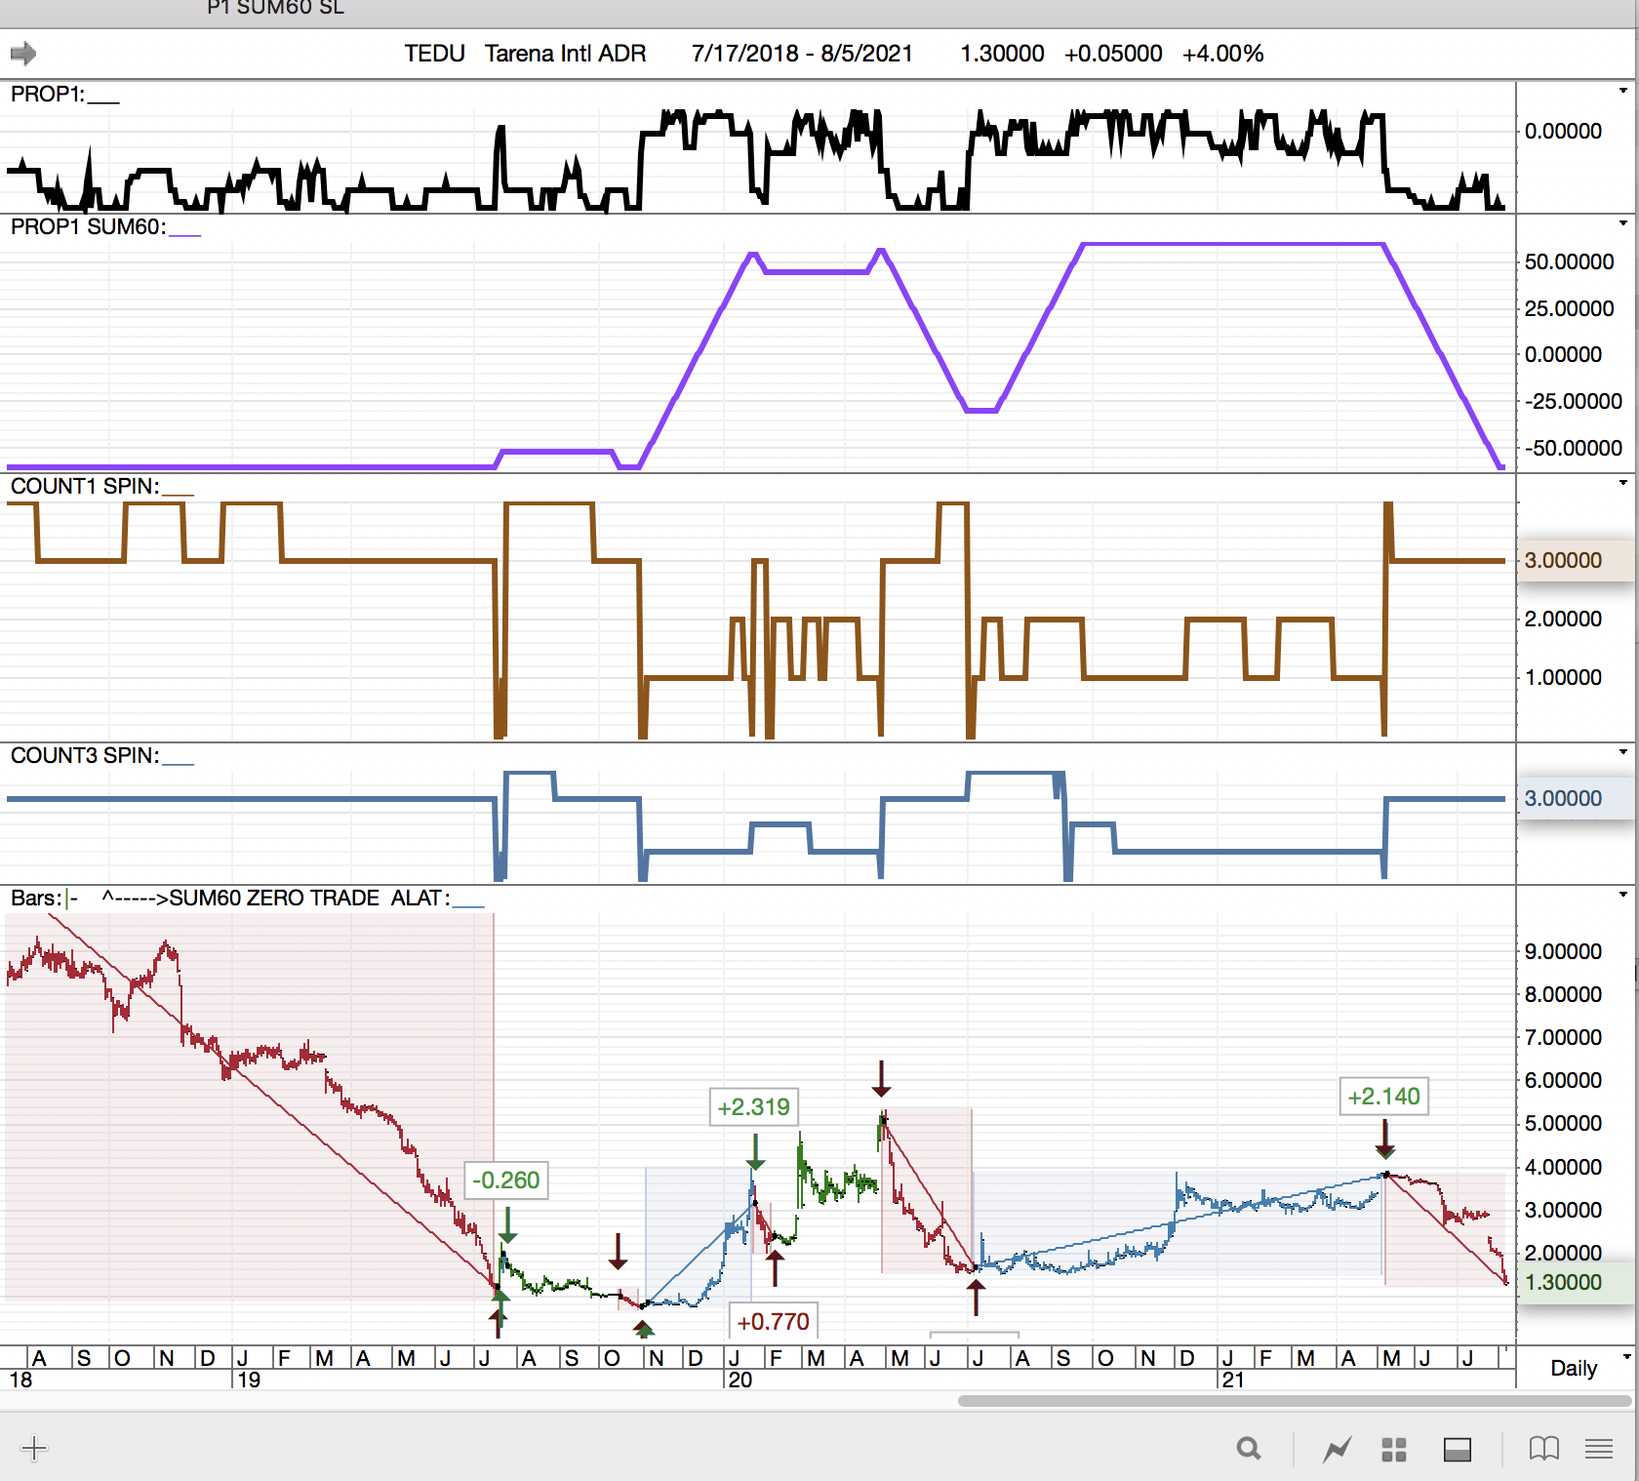The height and width of the screenshot is (1481, 1639).
Task: Click the brown COUNT1 SPIN color swatch
Action: pyautogui.click(x=179, y=495)
